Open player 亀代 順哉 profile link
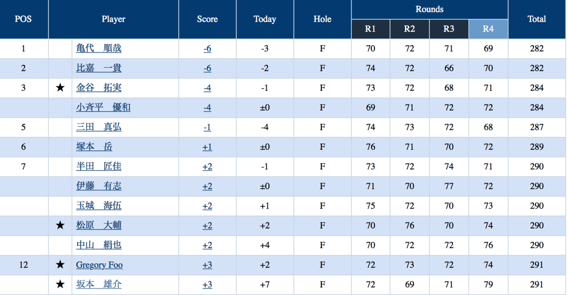 click(x=99, y=48)
